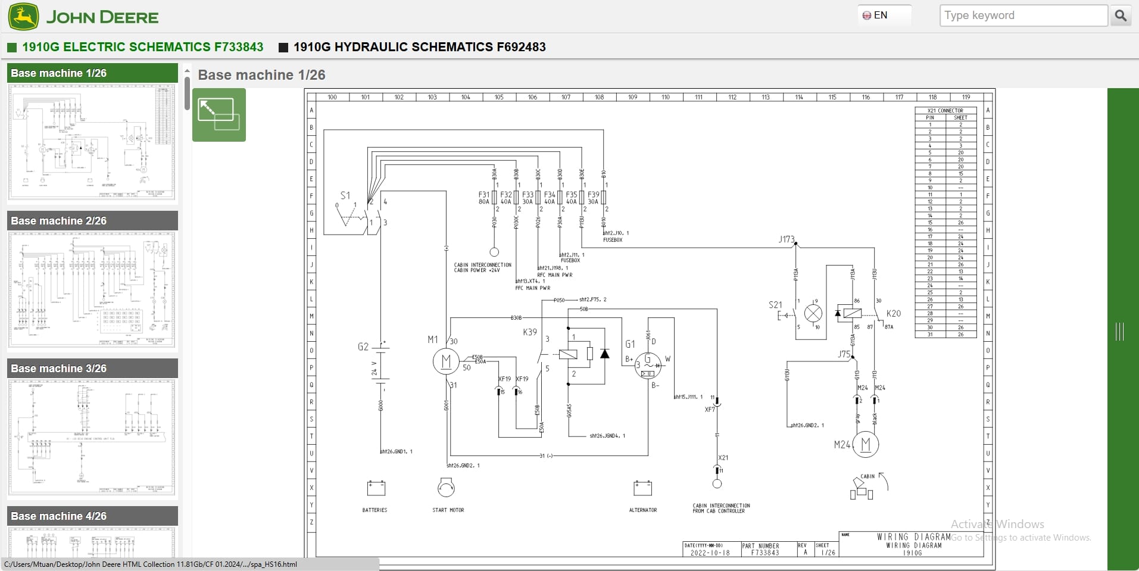Viewport: 1139px width, 571px height.
Task: Click the J173 junction label
Action: pyautogui.click(x=787, y=239)
